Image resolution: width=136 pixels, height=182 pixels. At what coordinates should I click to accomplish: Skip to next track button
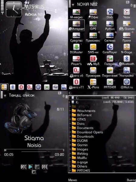[45, 167]
